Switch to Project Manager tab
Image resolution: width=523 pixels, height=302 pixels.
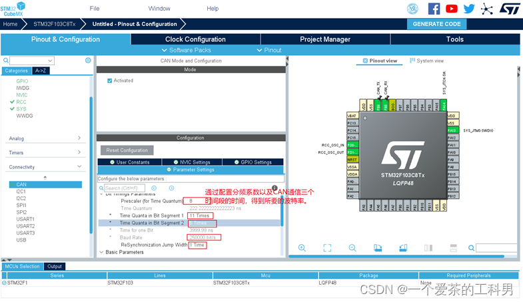coord(325,39)
